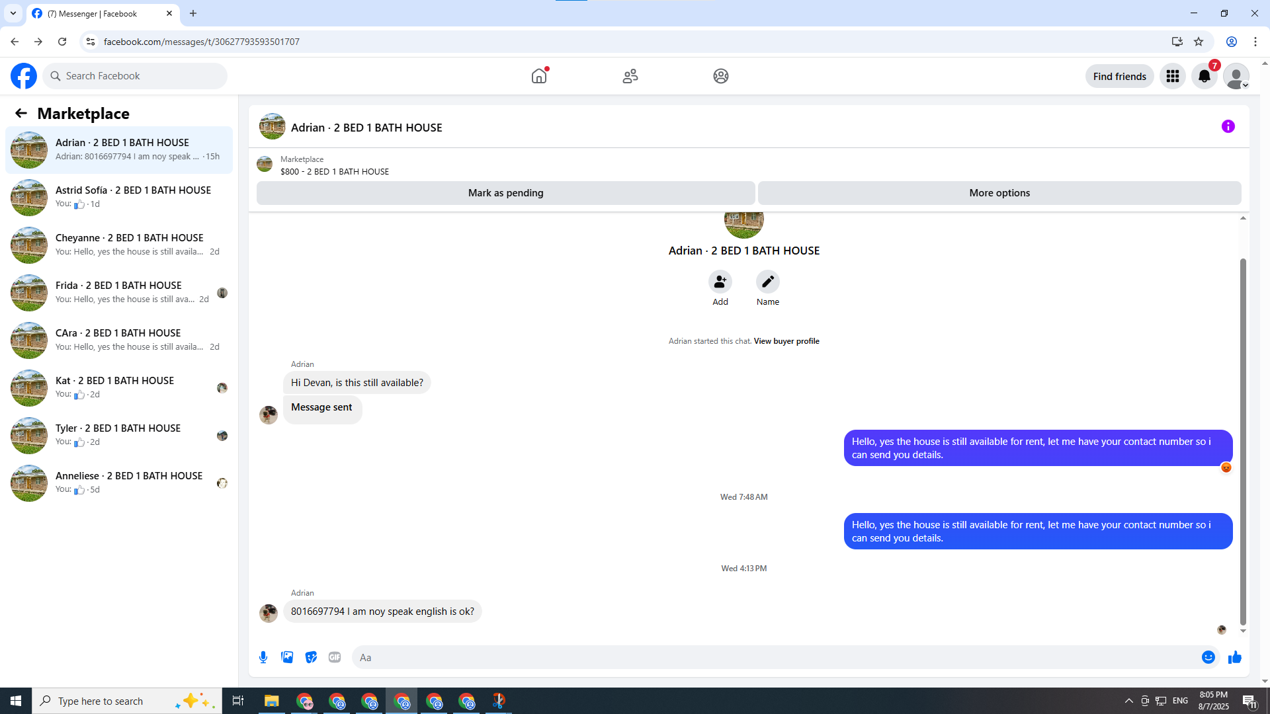Open the taskbar clock and calendar

tap(1214, 701)
